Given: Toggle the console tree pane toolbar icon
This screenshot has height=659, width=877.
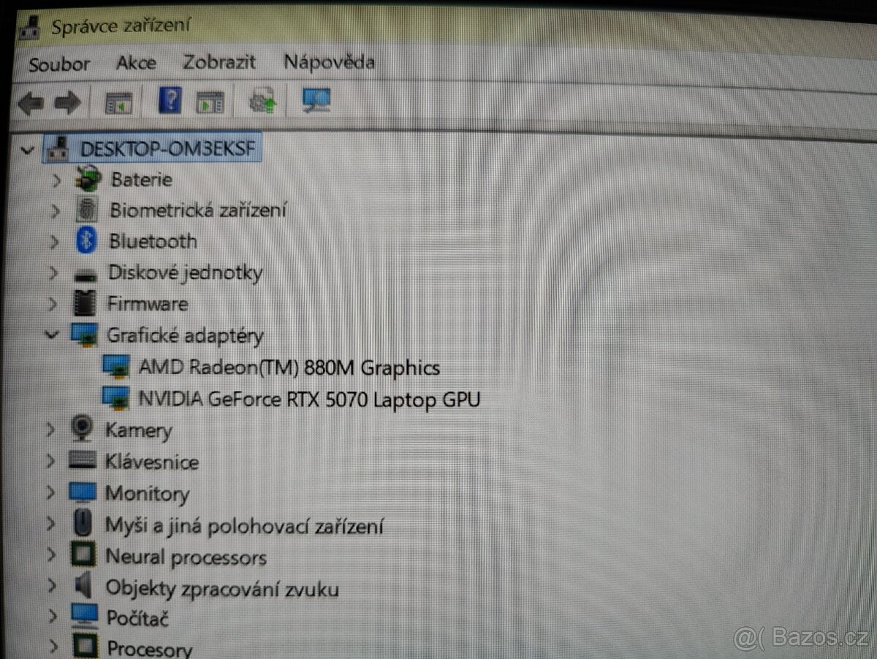Looking at the screenshot, I should point(118,102).
